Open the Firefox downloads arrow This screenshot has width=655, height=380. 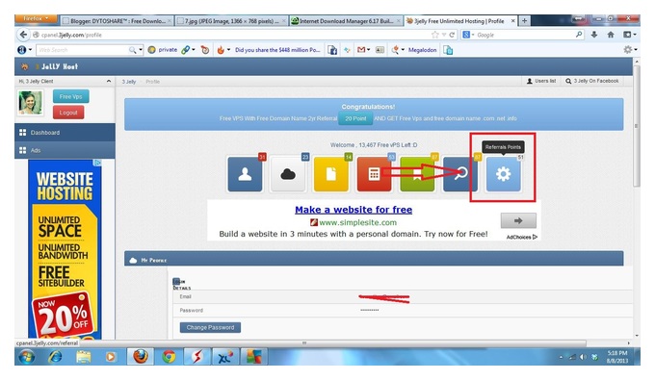pyautogui.click(x=594, y=35)
